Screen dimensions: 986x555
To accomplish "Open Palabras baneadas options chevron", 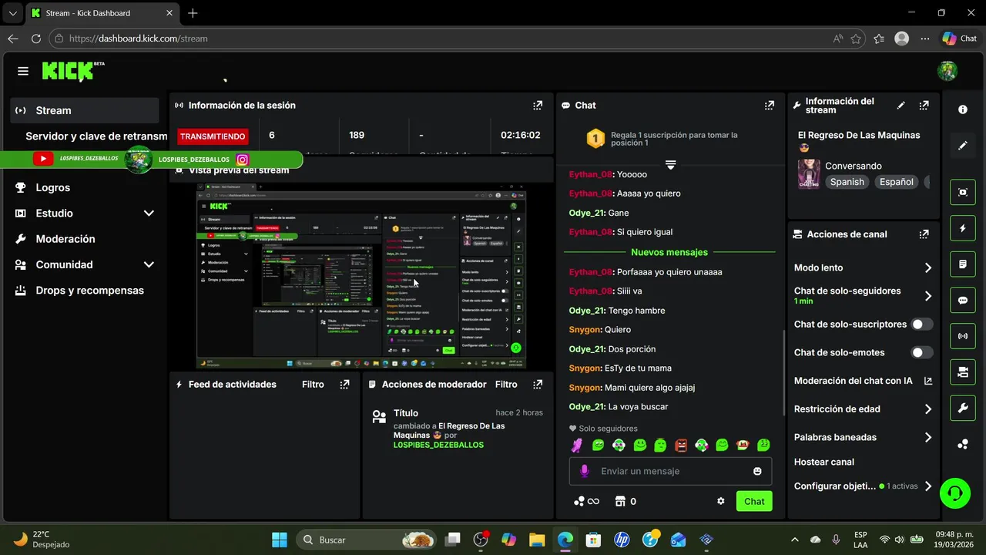I will (927, 437).
